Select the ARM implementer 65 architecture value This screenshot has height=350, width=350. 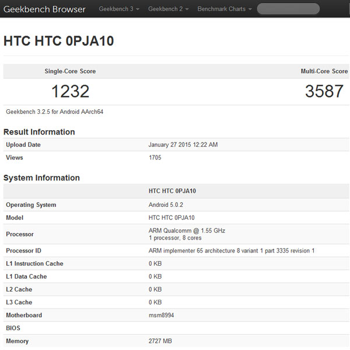pyautogui.click(x=232, y=251)
